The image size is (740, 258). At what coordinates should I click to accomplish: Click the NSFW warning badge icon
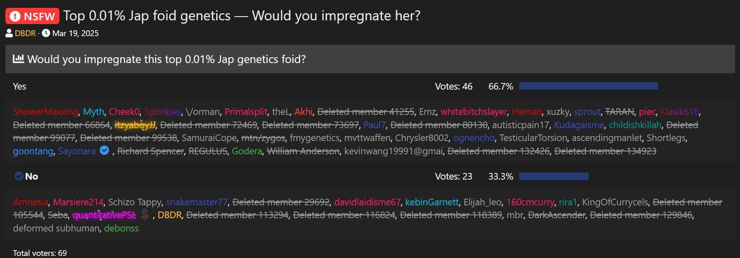click(15, 16)
